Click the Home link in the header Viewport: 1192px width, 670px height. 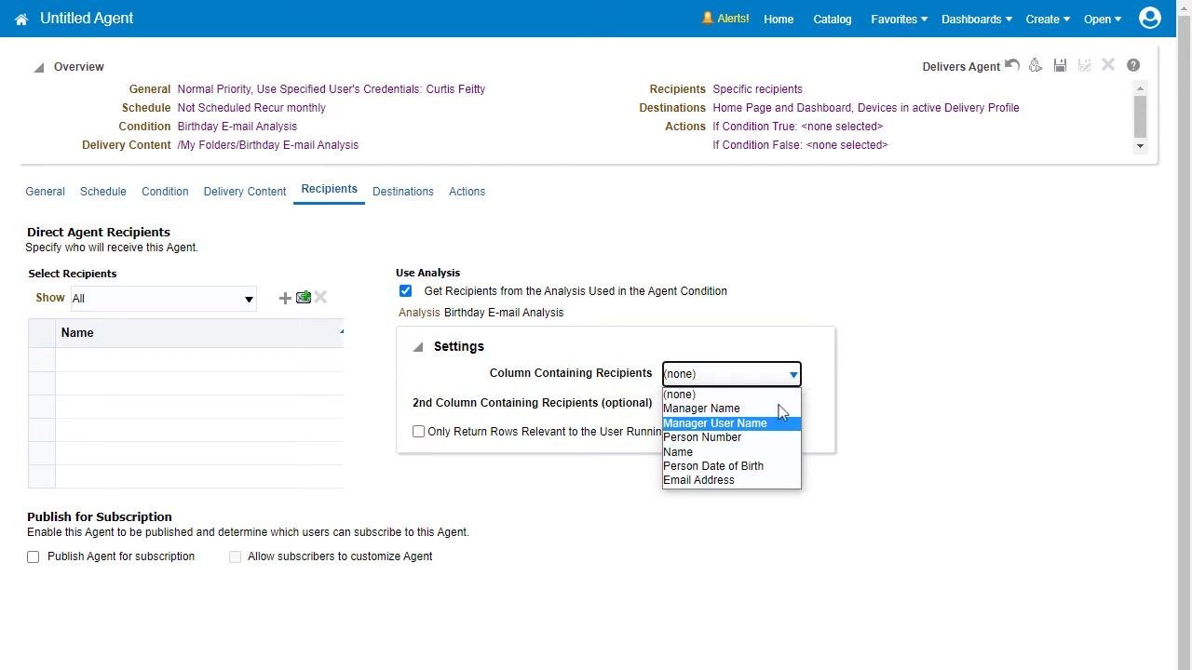pos(779,19)
